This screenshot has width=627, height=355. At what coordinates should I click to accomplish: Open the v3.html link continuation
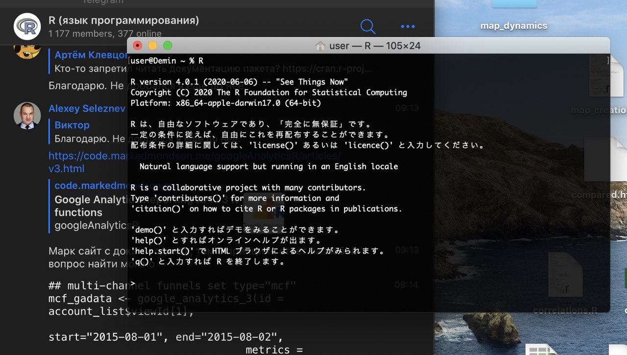tap(67, 169)
